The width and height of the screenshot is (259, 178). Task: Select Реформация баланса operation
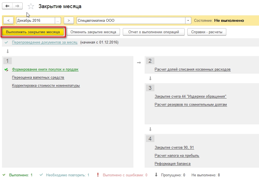(172, 164)
